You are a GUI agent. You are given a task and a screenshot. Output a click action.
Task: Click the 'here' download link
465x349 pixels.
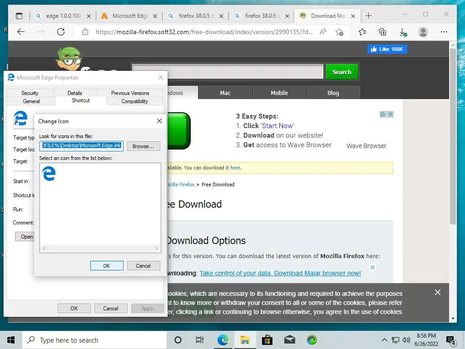click(x=235, y=168)
